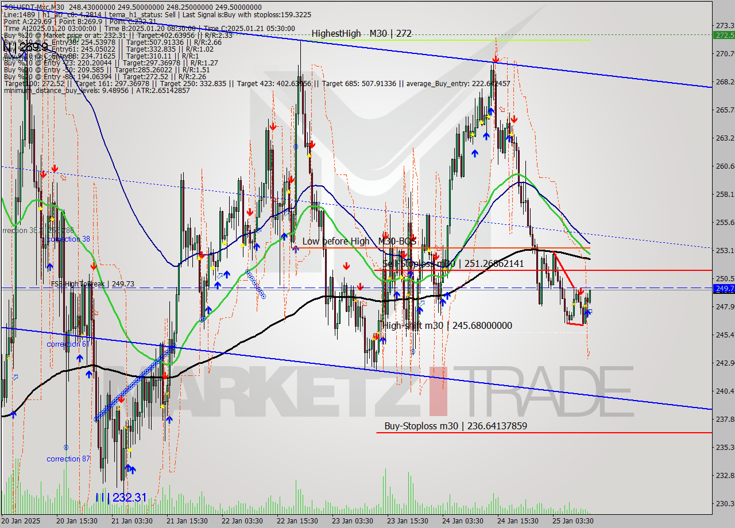Click 255.6 on the price axis
The height and width of the screenshot is (528, 735).
[725, 222]
